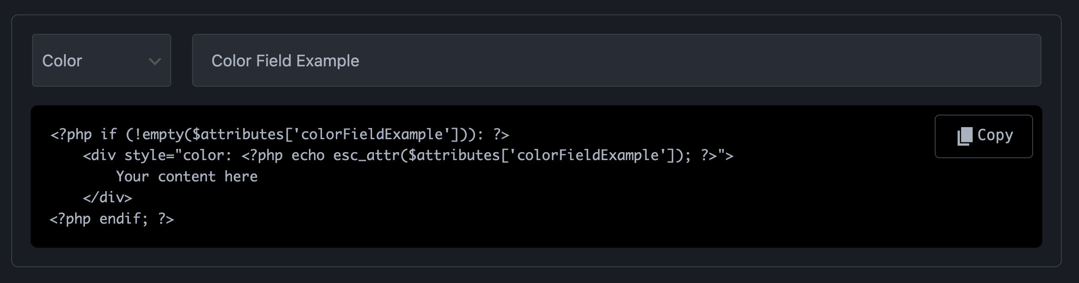This screenshot has height=283, width=1079.
Task: Click the "Your content here" text
Action: pyautogui.click(x=186, y=177)
